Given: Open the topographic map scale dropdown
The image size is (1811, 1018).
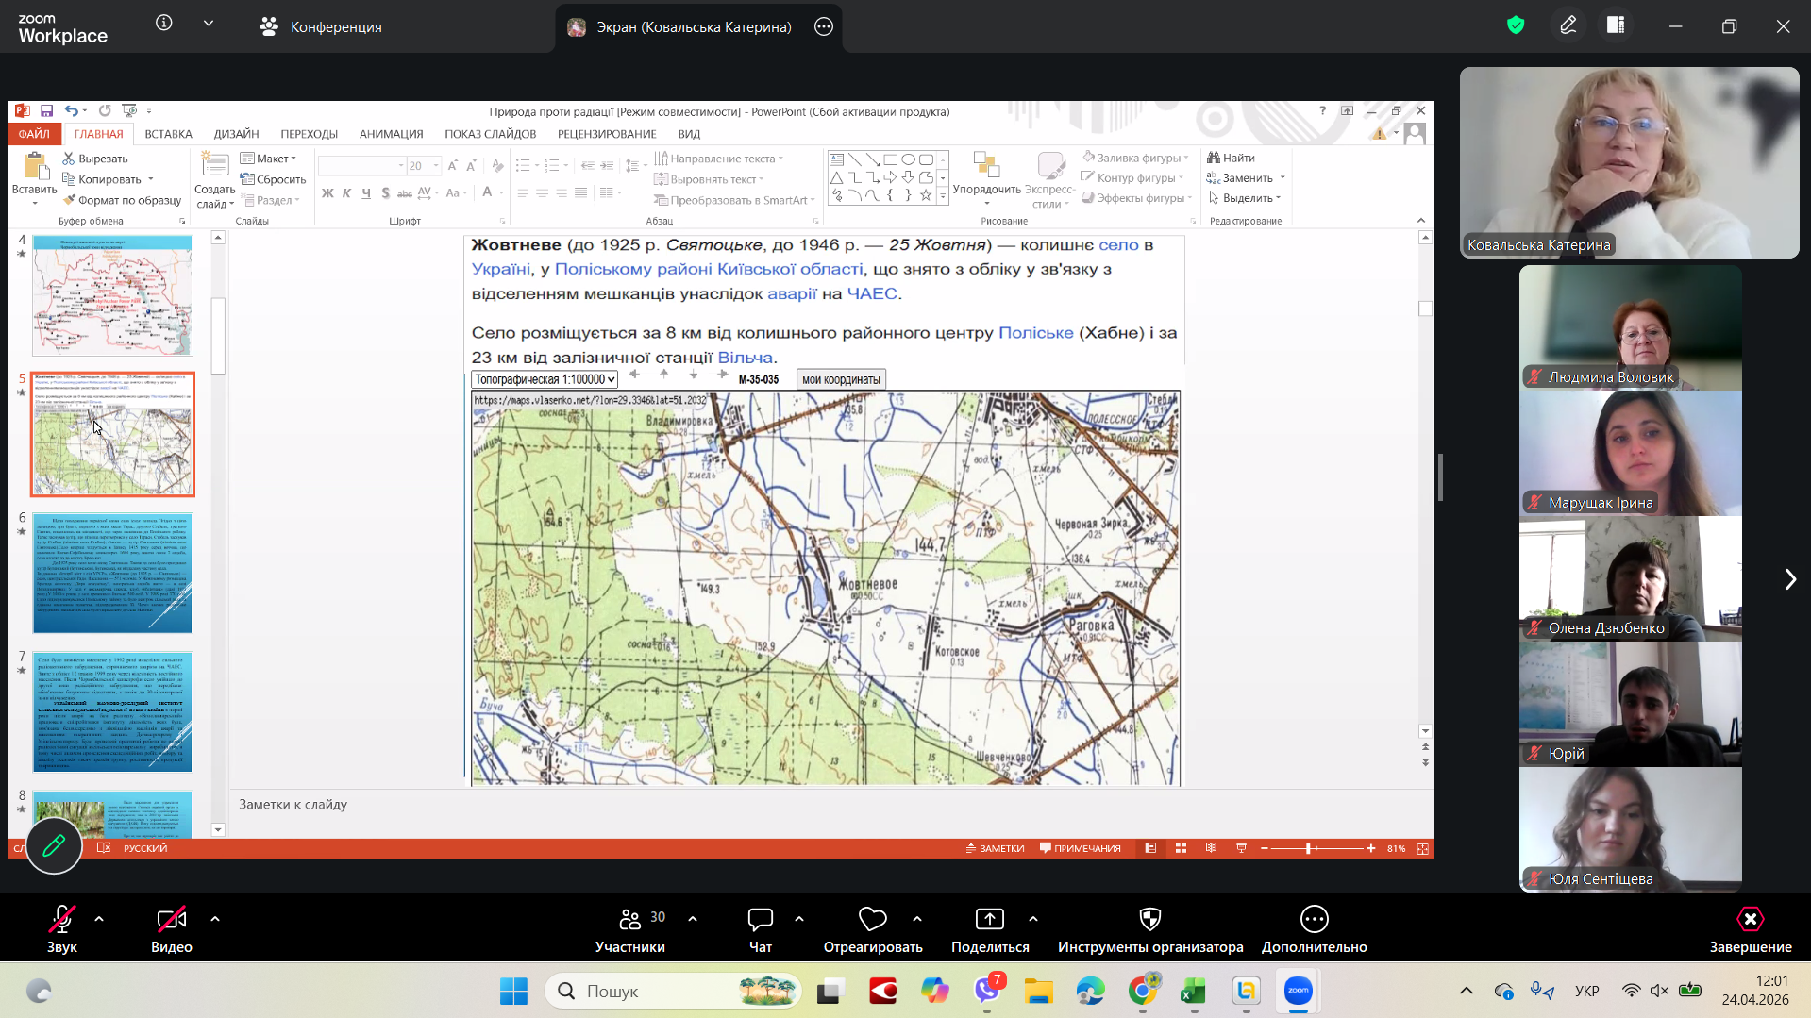Looking at the screenshot, I should [545, 379].
